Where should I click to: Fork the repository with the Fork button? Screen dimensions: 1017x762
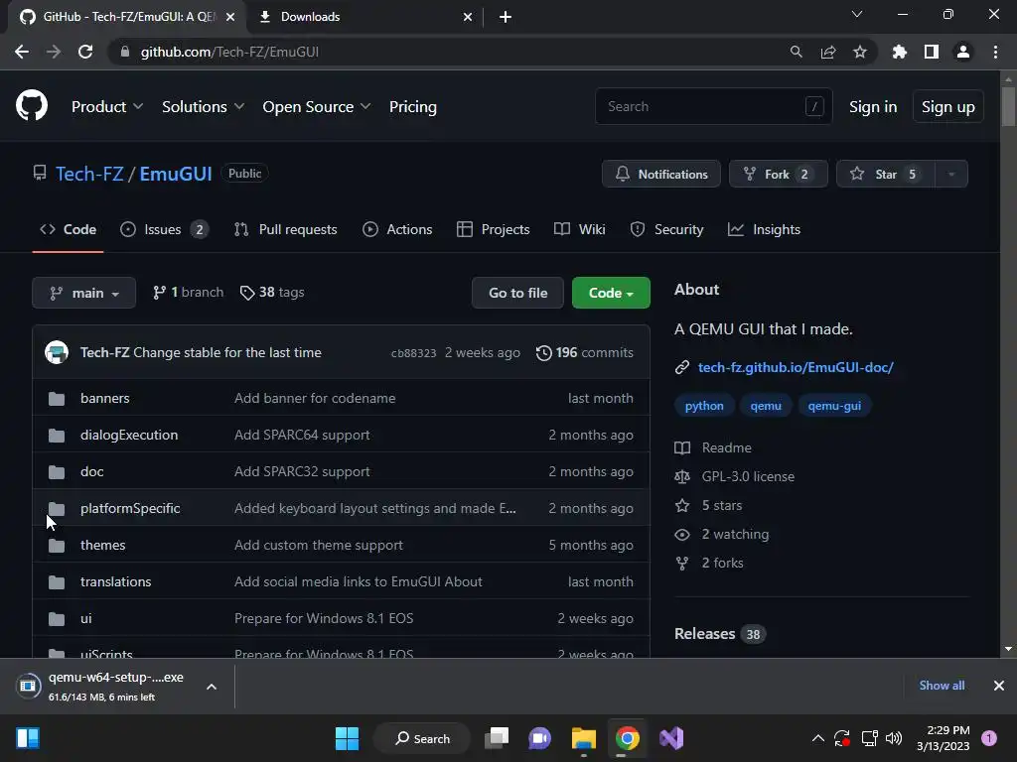click(x=779, y=174)
